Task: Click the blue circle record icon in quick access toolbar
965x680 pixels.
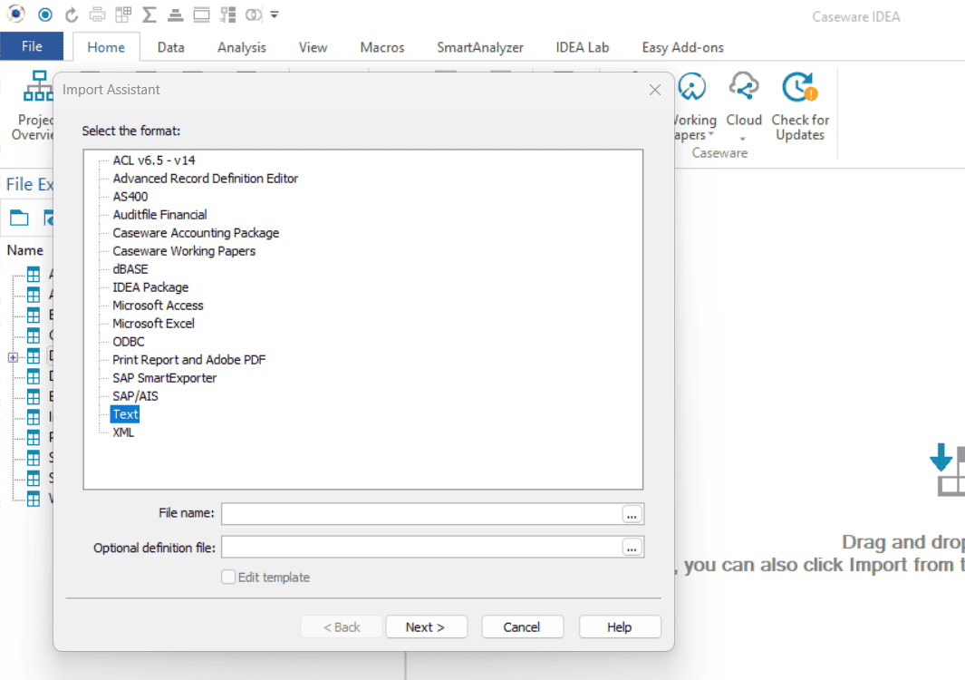Action: (45, 15)
